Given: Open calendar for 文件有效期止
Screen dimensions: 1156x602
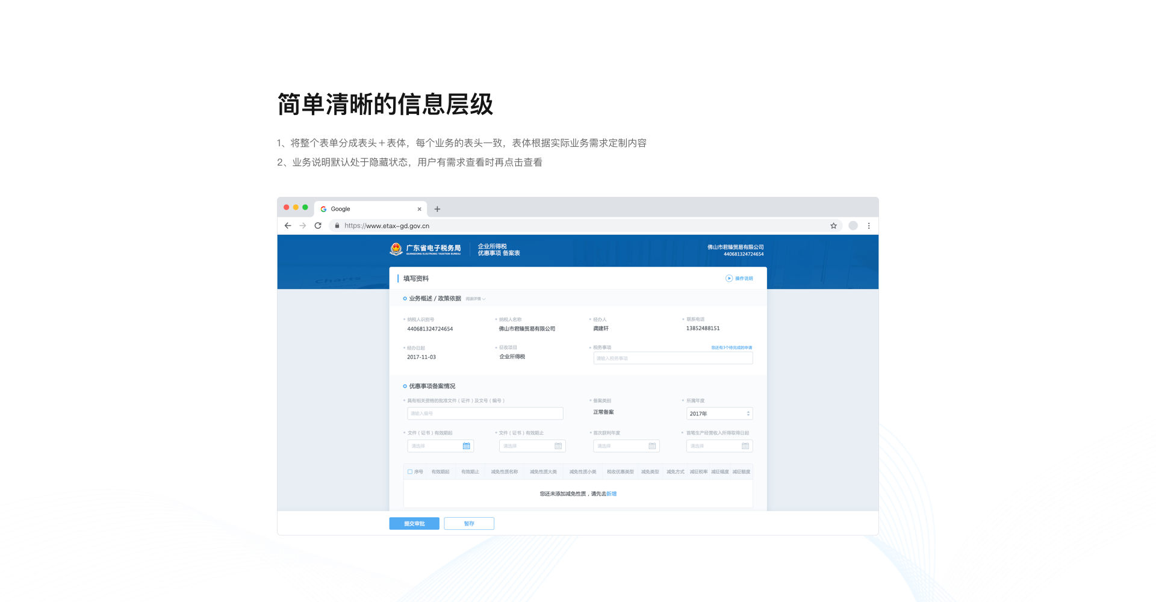Looking at the screenshot, I should pyautogui.click(x=558, y=446).
